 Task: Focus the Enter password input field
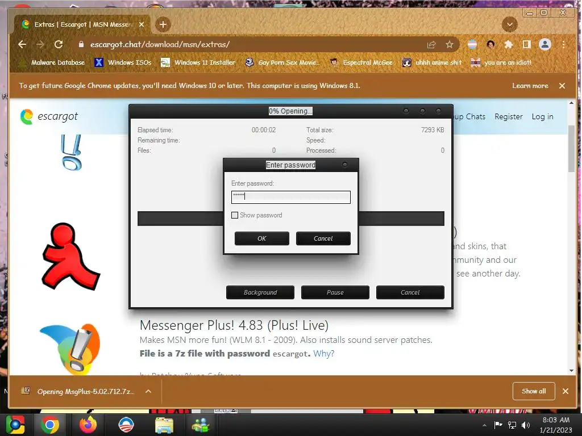[290, 197]
